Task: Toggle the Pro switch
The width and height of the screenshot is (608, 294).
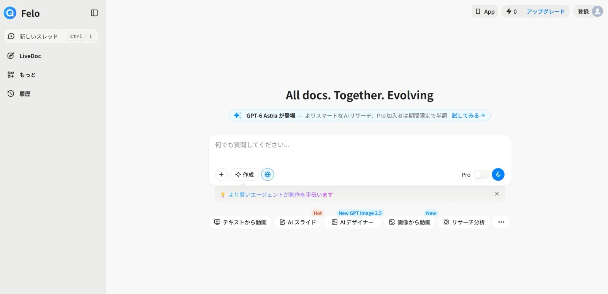Action: (x=481, y=175)
